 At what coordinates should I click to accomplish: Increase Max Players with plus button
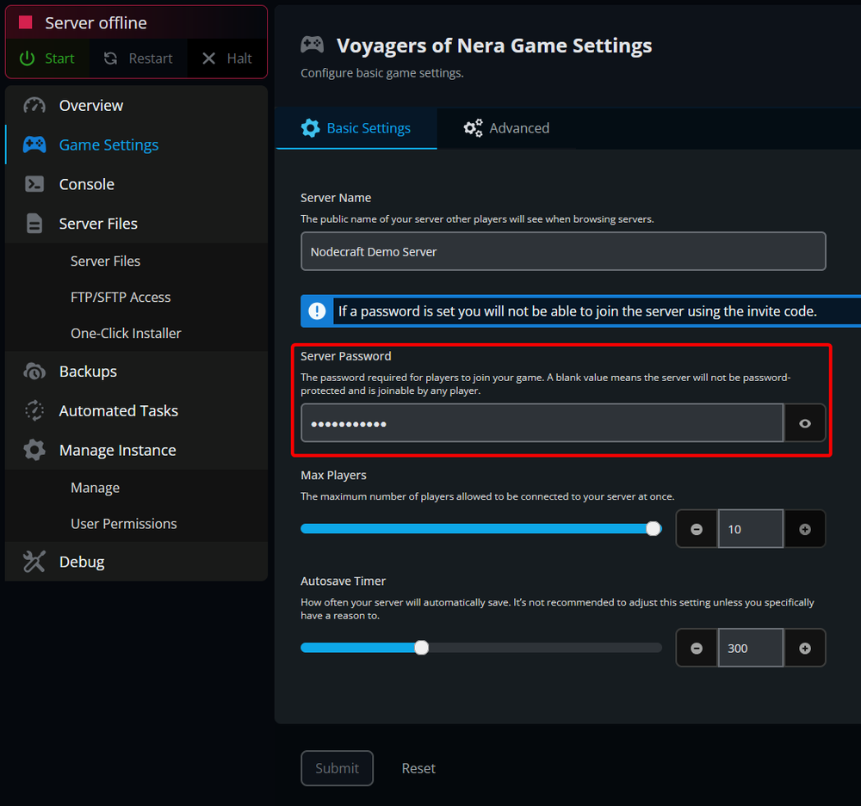pyautogui.click(x=804, y=529)
